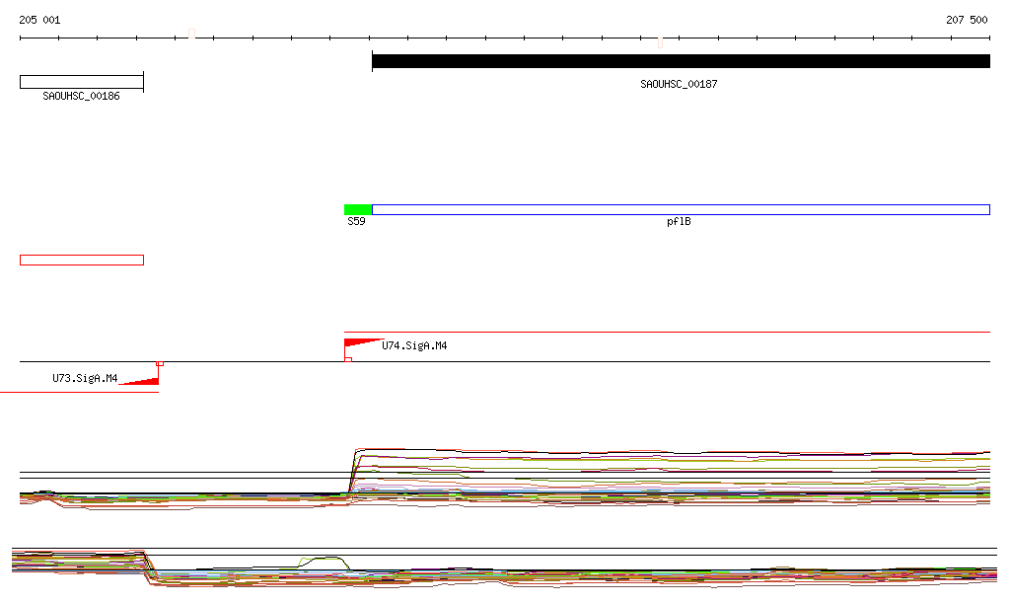Click the yellow-green bump in lower expression profile
Screen dimensions: 1010x603
tap(324, 559)
